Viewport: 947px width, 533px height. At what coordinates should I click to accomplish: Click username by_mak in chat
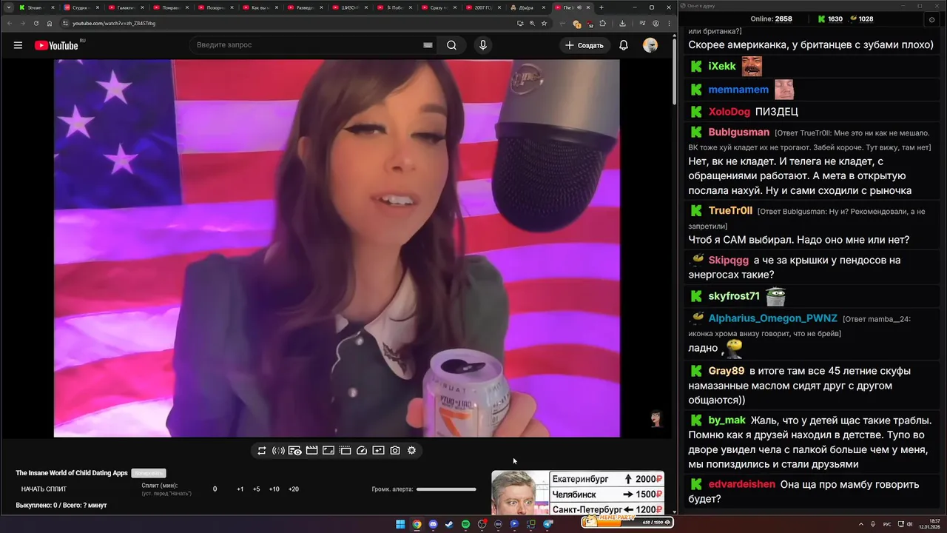(727, 420)
